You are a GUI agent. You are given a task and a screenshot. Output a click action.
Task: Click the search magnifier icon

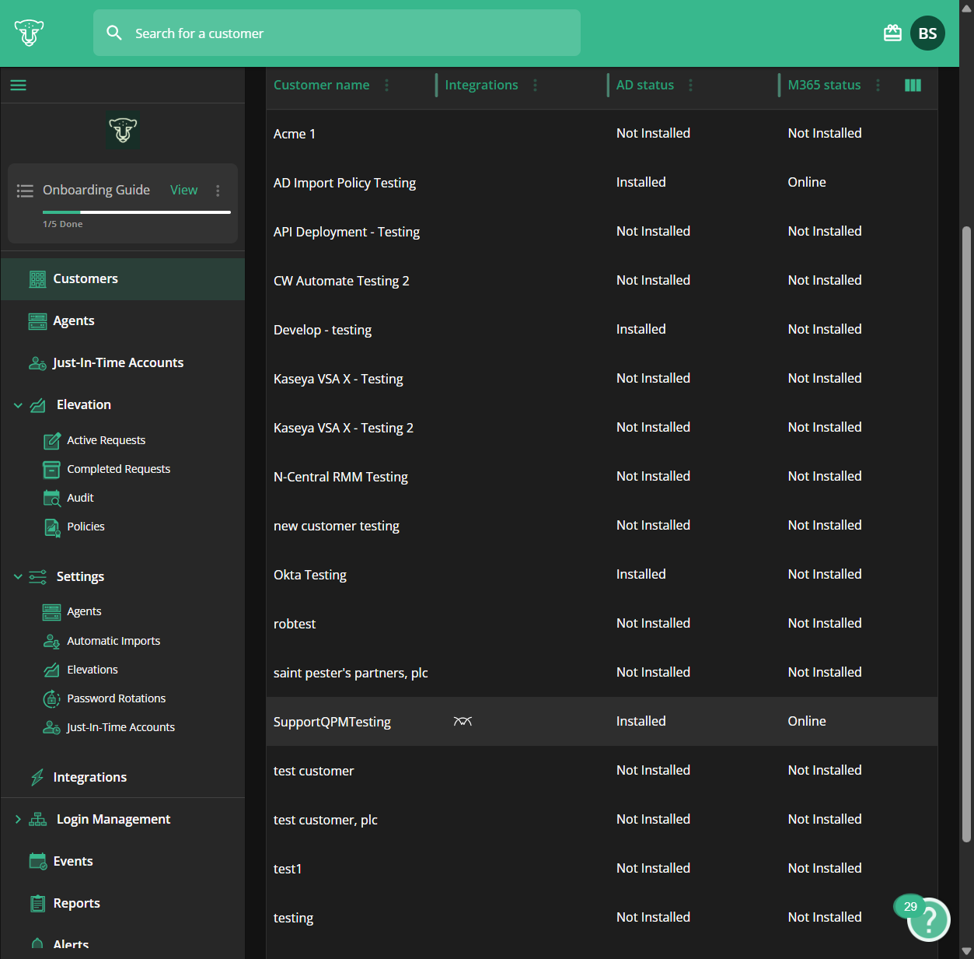(114, 33)
